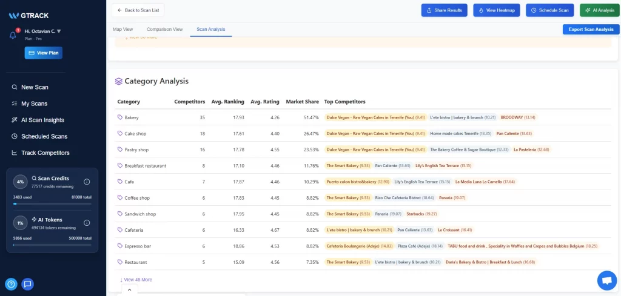Image resolution: width=621 pixels, height=296 pixels.
Task: Click the Restaurant row tag icon
Action: pyautogui.click(x=120, y=262)
